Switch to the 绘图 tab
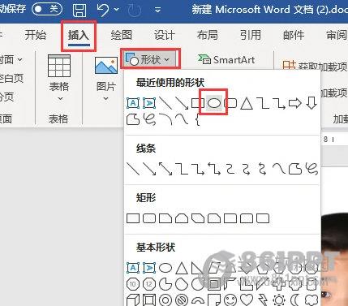 (122, 35)
